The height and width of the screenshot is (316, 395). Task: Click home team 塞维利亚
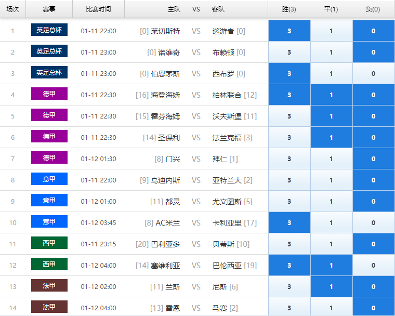165,266
